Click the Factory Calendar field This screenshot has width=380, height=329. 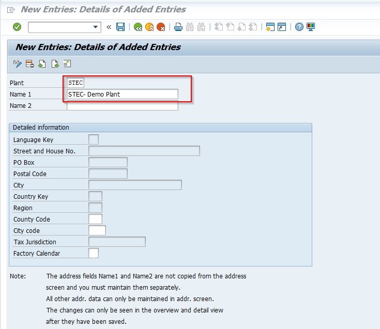point(94,253)
